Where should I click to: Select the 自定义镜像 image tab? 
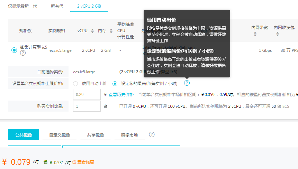pyautogui.click(x=60, y=134)
